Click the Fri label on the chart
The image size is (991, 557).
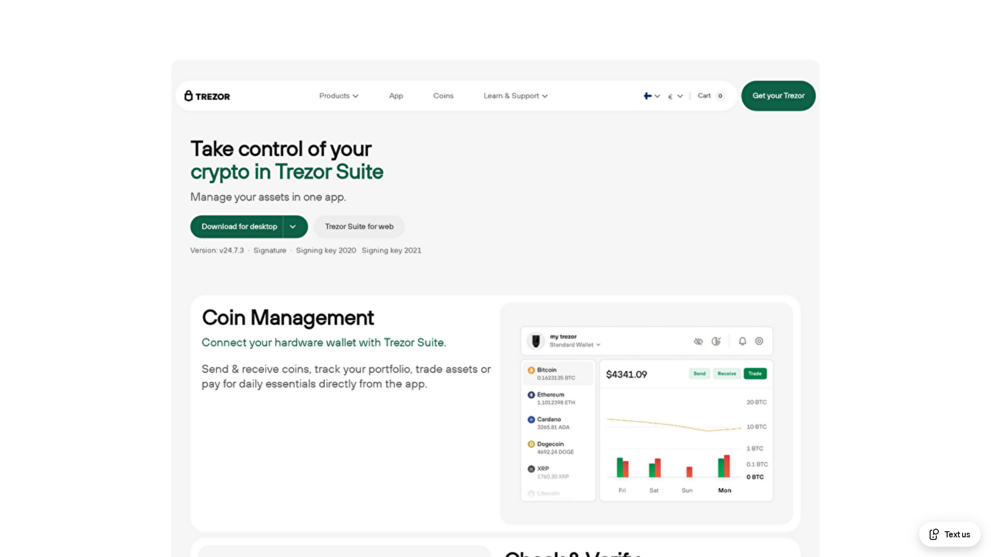click(x=622, y=490)
